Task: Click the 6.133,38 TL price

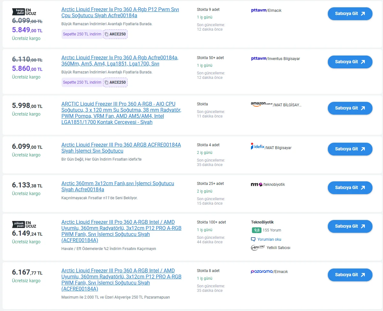Action: [27, 185]
